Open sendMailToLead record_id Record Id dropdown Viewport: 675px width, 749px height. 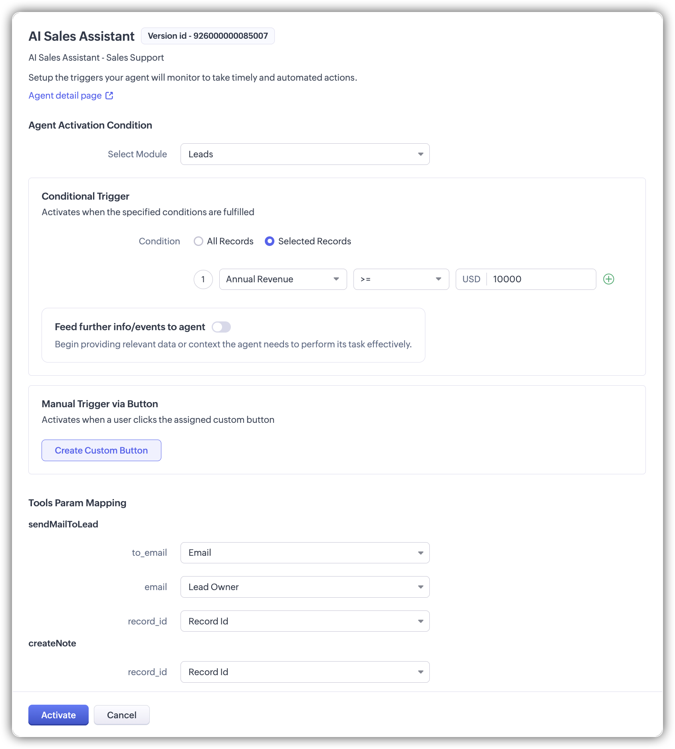click(x=305, y=621)
